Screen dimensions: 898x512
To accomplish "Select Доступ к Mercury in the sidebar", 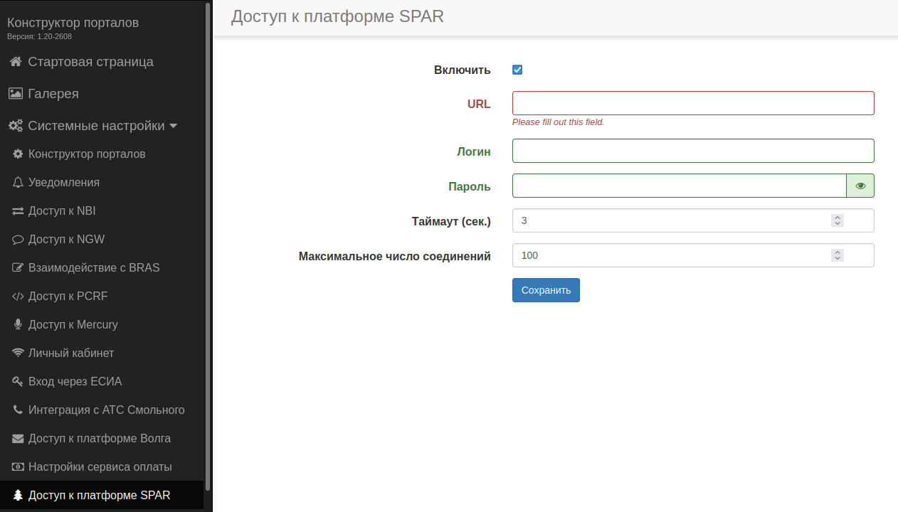I will pos(102,324).
